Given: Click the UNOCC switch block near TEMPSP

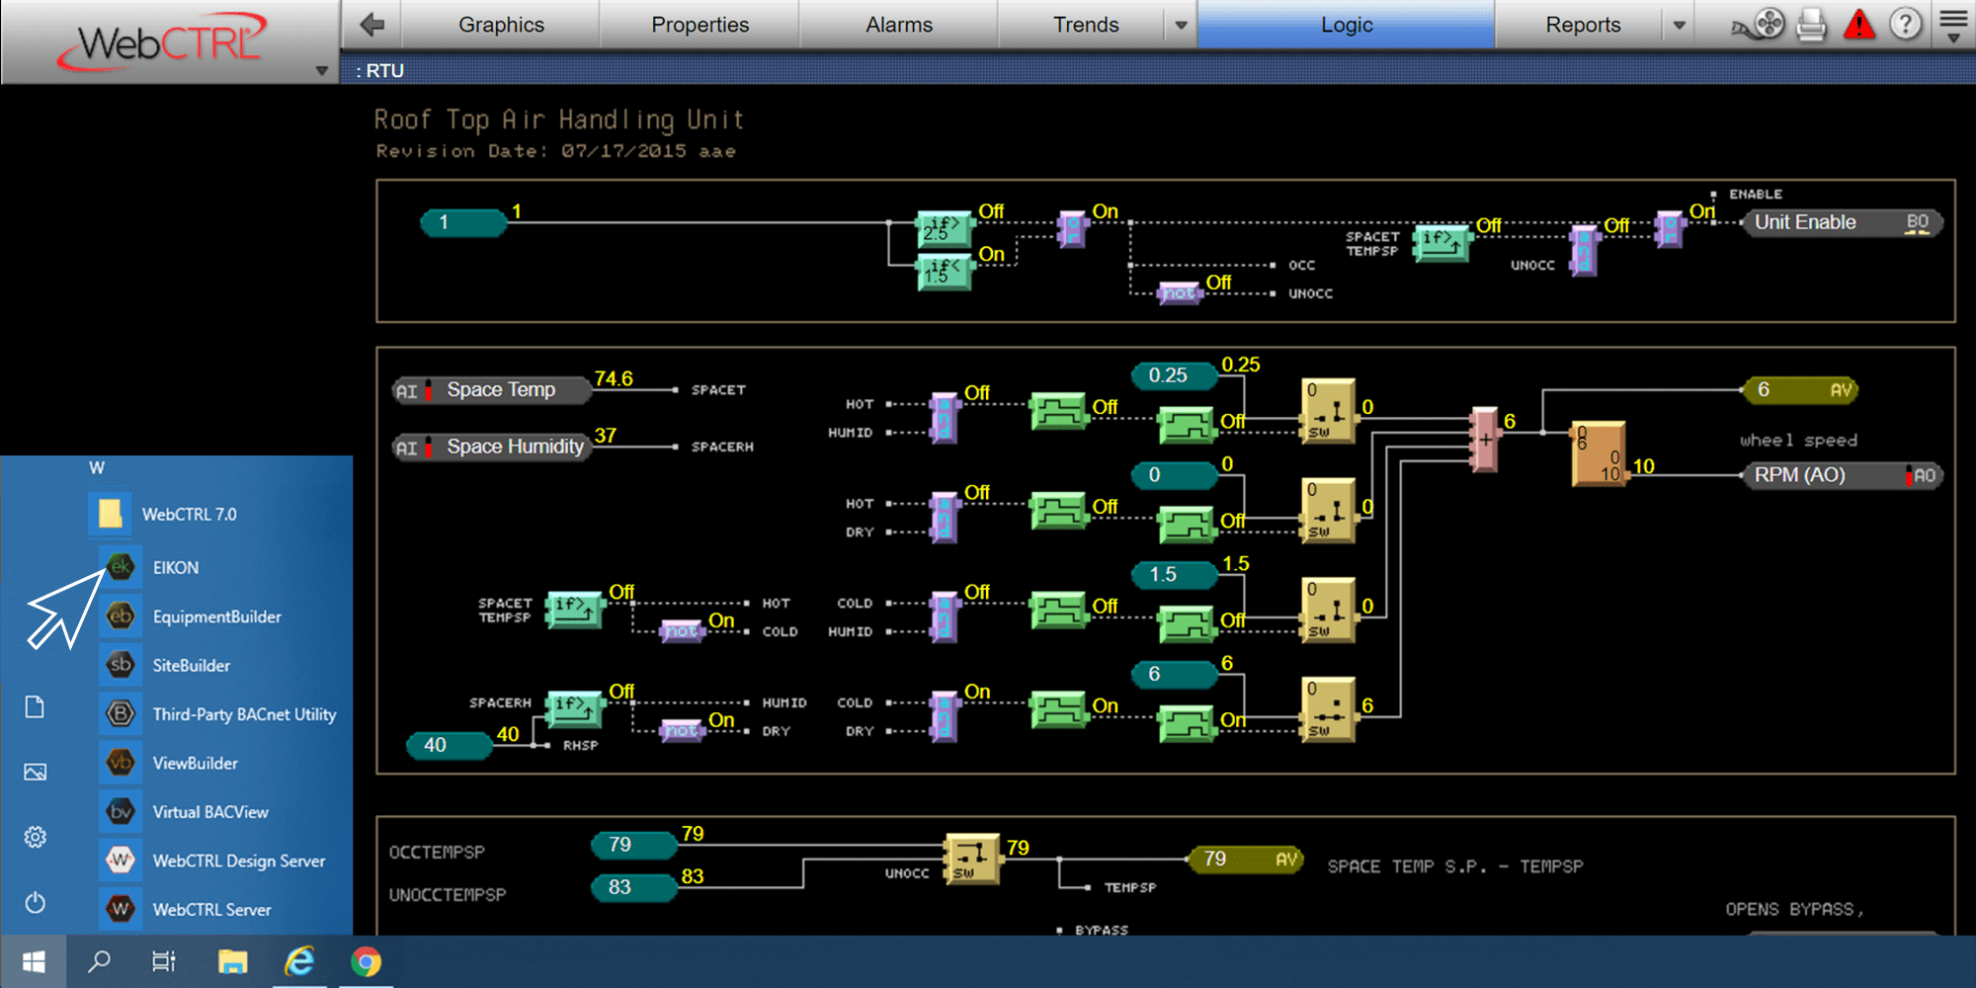Looking at the screenshot, I should click(971, 858).
